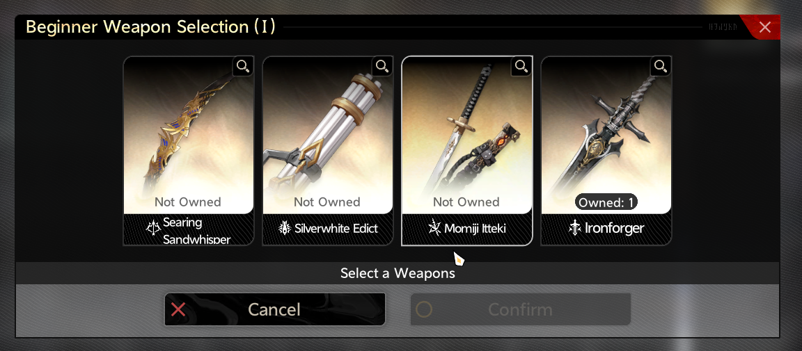Click the Silverwhite Edict name label
802x351 pixels.
pos(336,229)
